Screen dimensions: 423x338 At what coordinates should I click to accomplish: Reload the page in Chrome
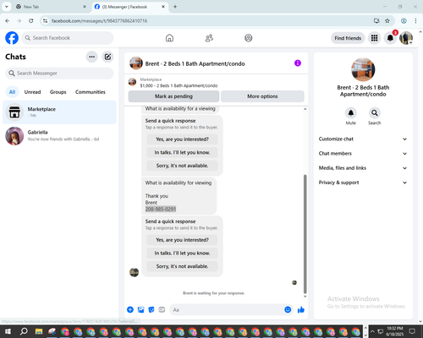click(x=31, y=21)
